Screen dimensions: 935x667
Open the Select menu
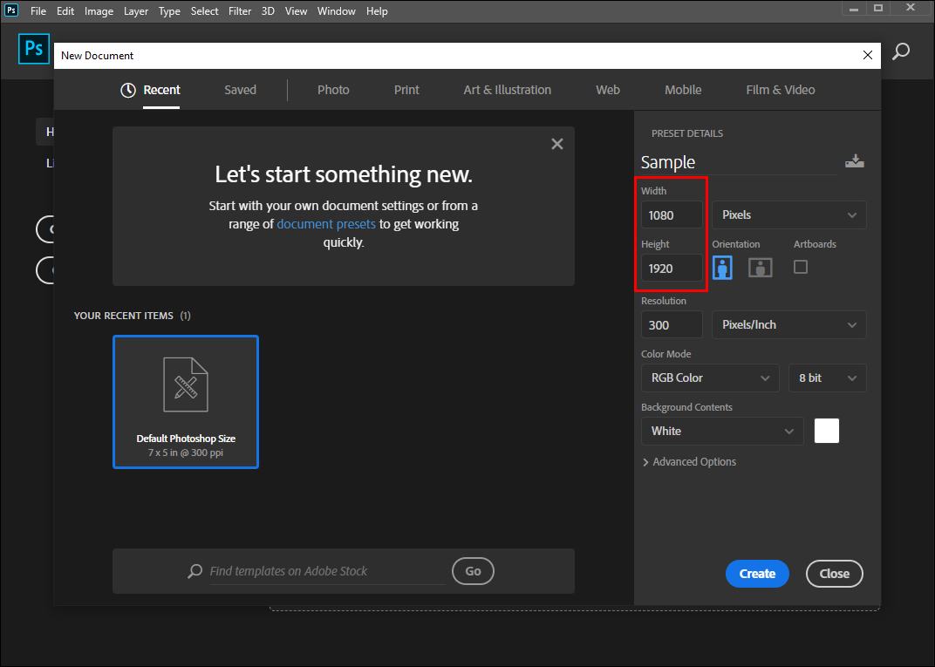204,11
